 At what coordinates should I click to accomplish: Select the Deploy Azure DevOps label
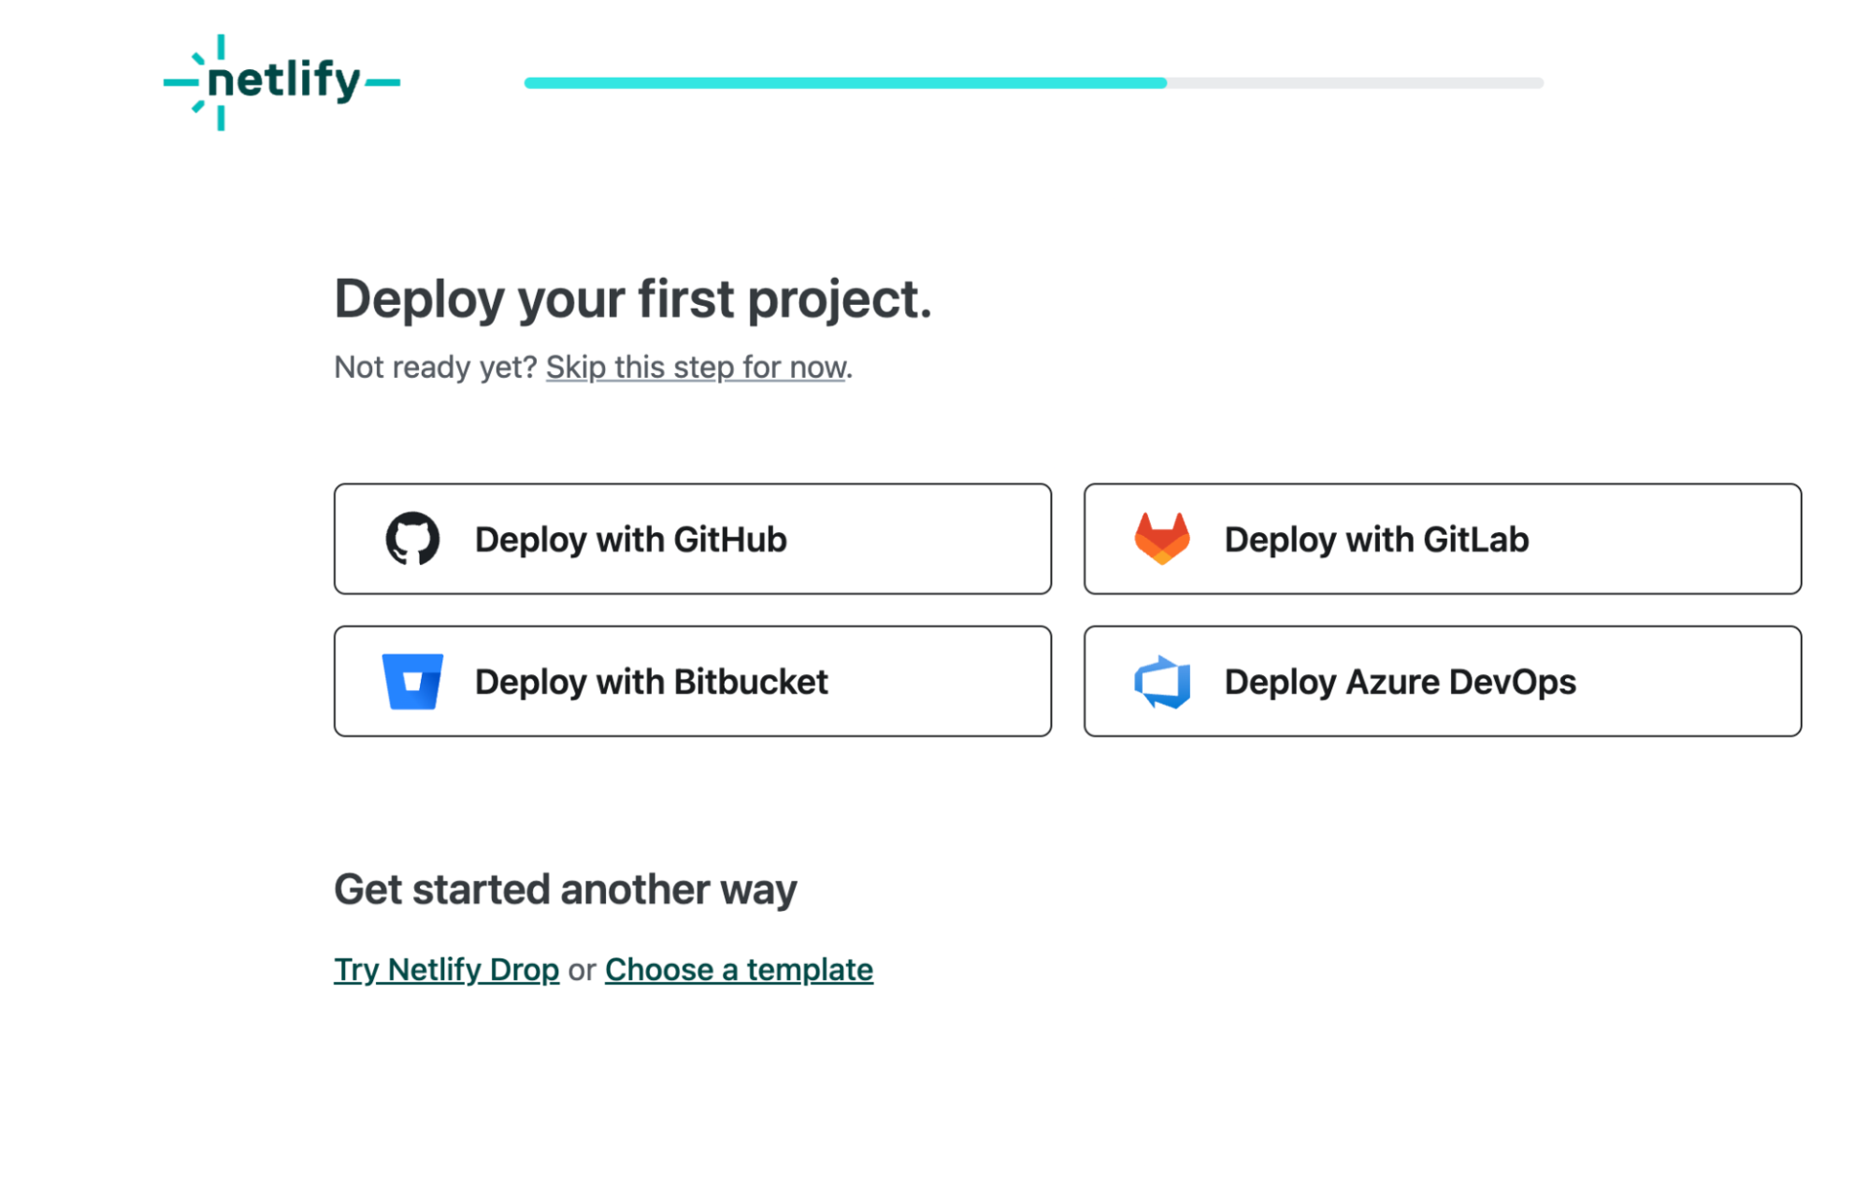[x=1400, y=682]
